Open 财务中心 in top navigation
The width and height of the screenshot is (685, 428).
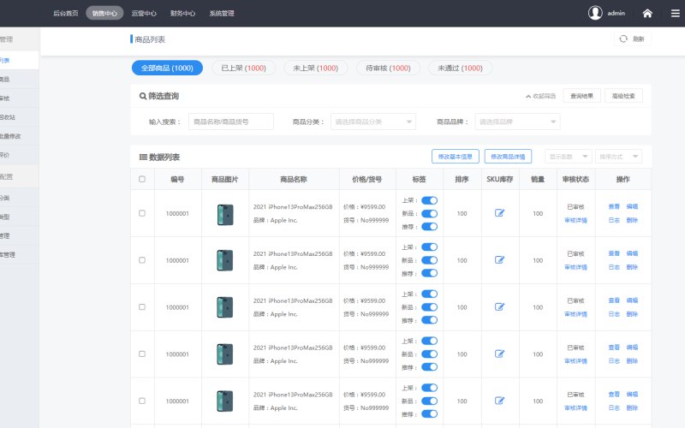click(x=182, y=13)
